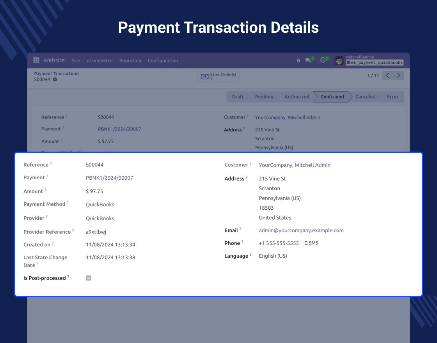Open payment PBNK1/2024/00007 in background form

click(x=119, y=129)
